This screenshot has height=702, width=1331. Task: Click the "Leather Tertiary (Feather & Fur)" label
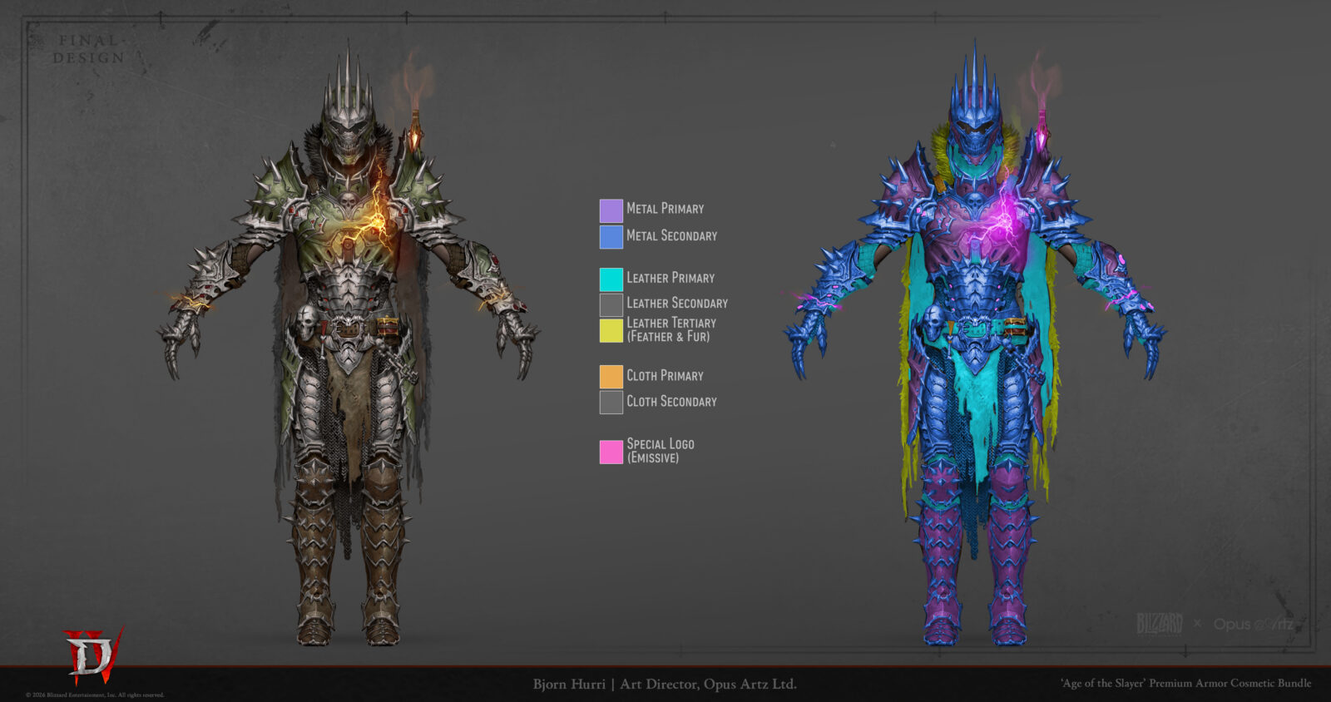671,329
